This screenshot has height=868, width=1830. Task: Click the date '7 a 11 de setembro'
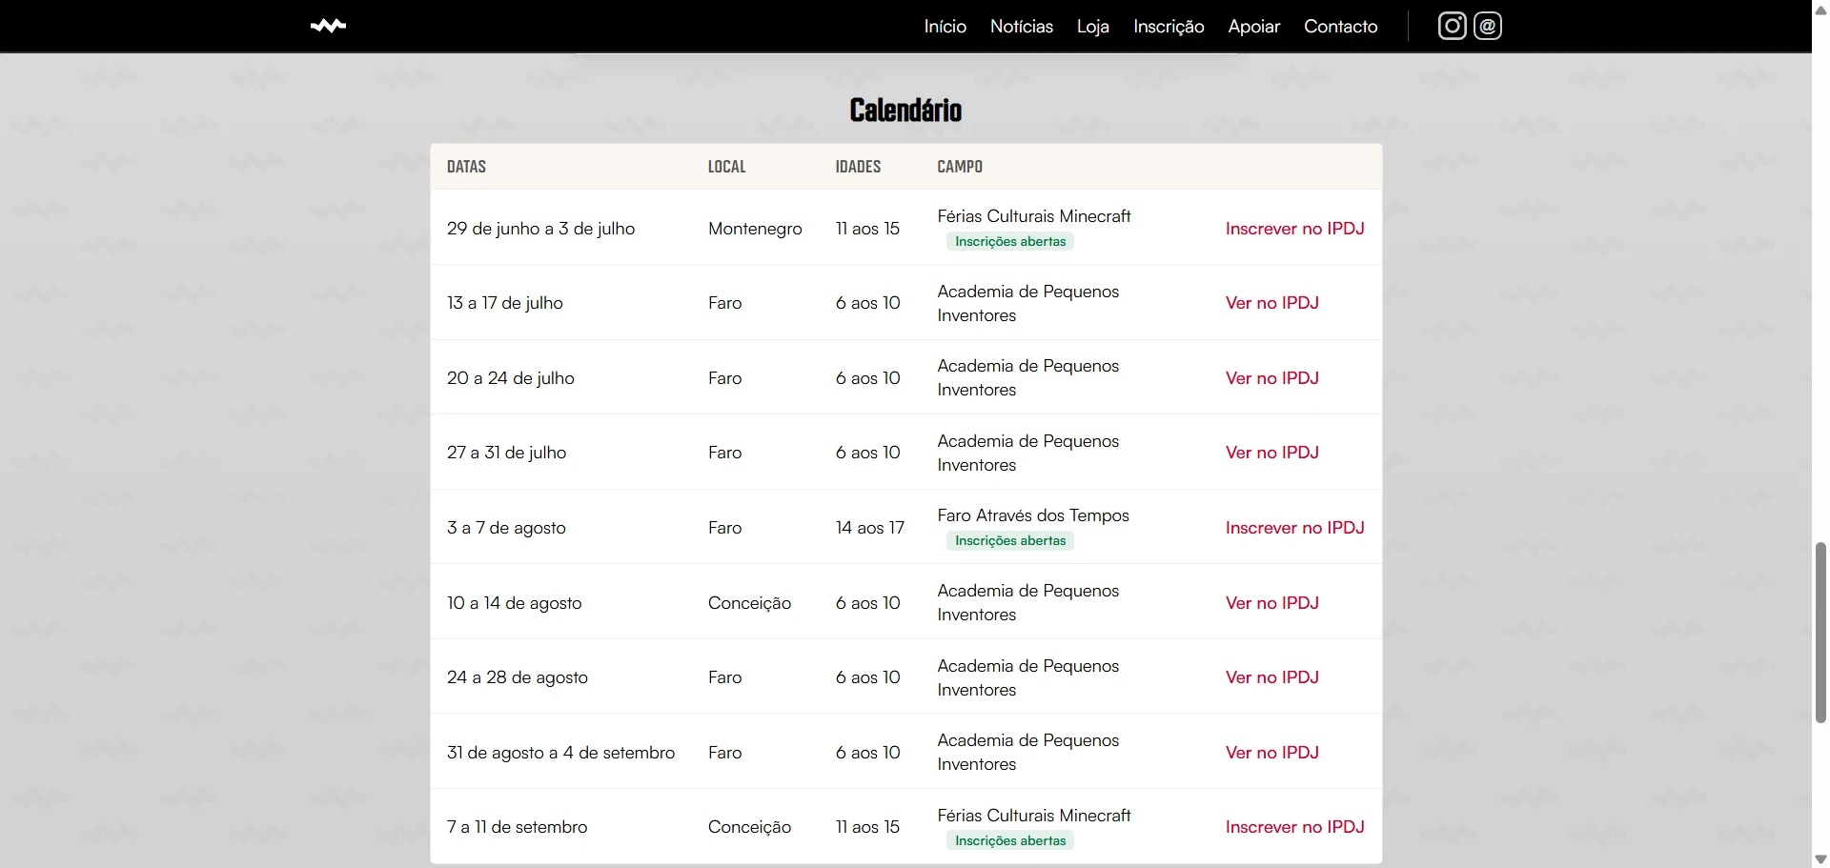(518, 827)
